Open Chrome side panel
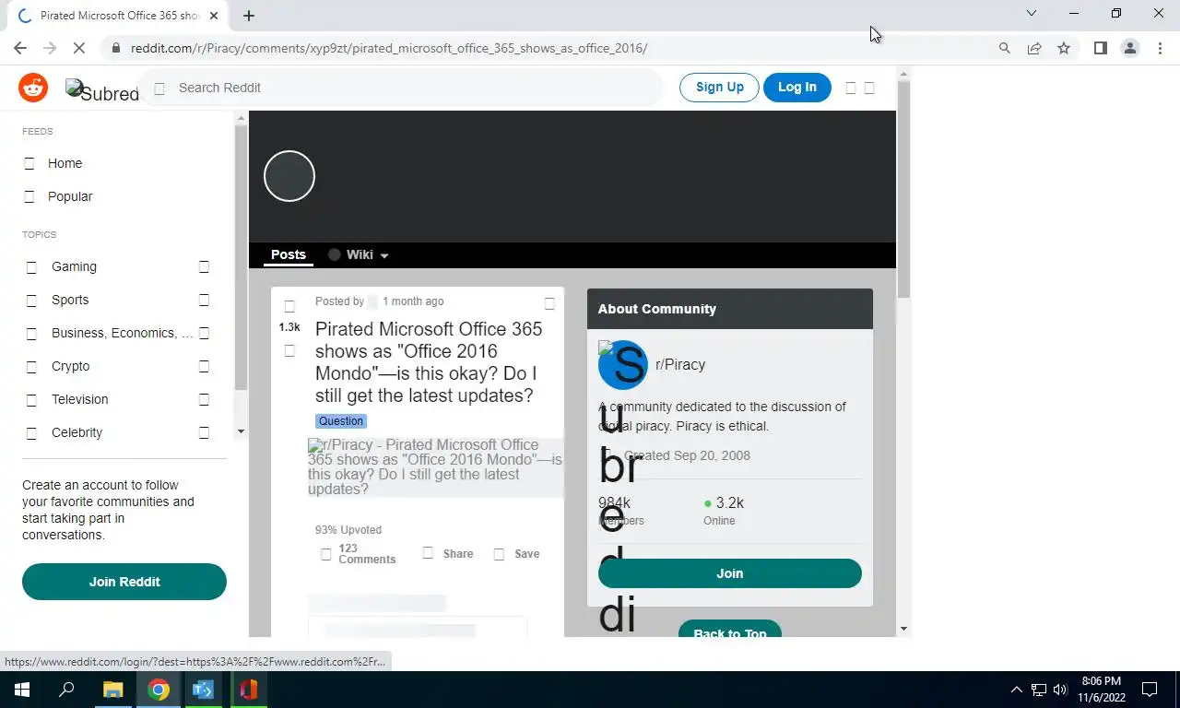This screenshot has height=708, width=1180. pyautogui.click(x=1101, y=48)
